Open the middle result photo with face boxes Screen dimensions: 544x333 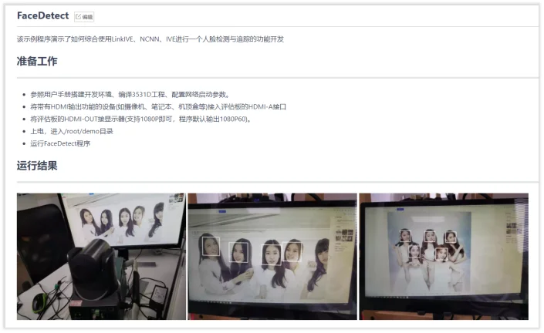click(x=272, y=256)
